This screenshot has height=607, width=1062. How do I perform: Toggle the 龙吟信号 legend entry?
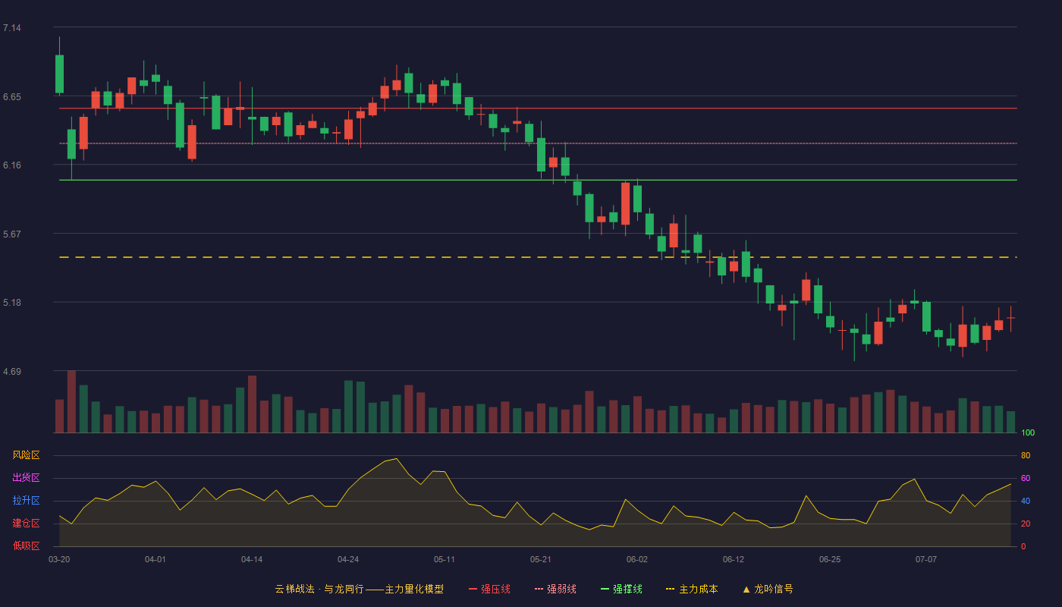(767, 589)
